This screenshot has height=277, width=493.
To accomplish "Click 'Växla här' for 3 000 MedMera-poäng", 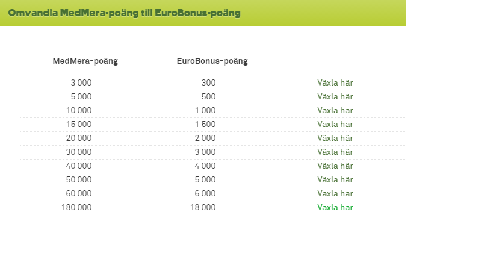I will pyautogui.click(x=335, y=82).
